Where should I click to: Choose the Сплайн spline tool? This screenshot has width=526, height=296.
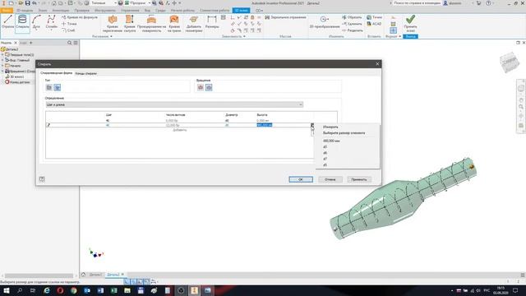click(51, 22)
